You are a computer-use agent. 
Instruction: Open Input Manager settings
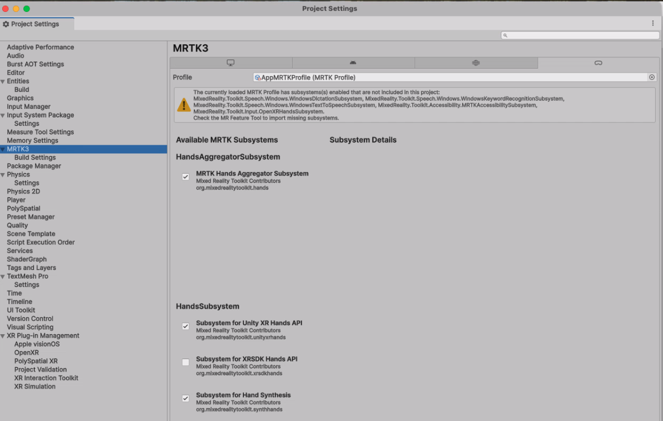coord(28,107)
